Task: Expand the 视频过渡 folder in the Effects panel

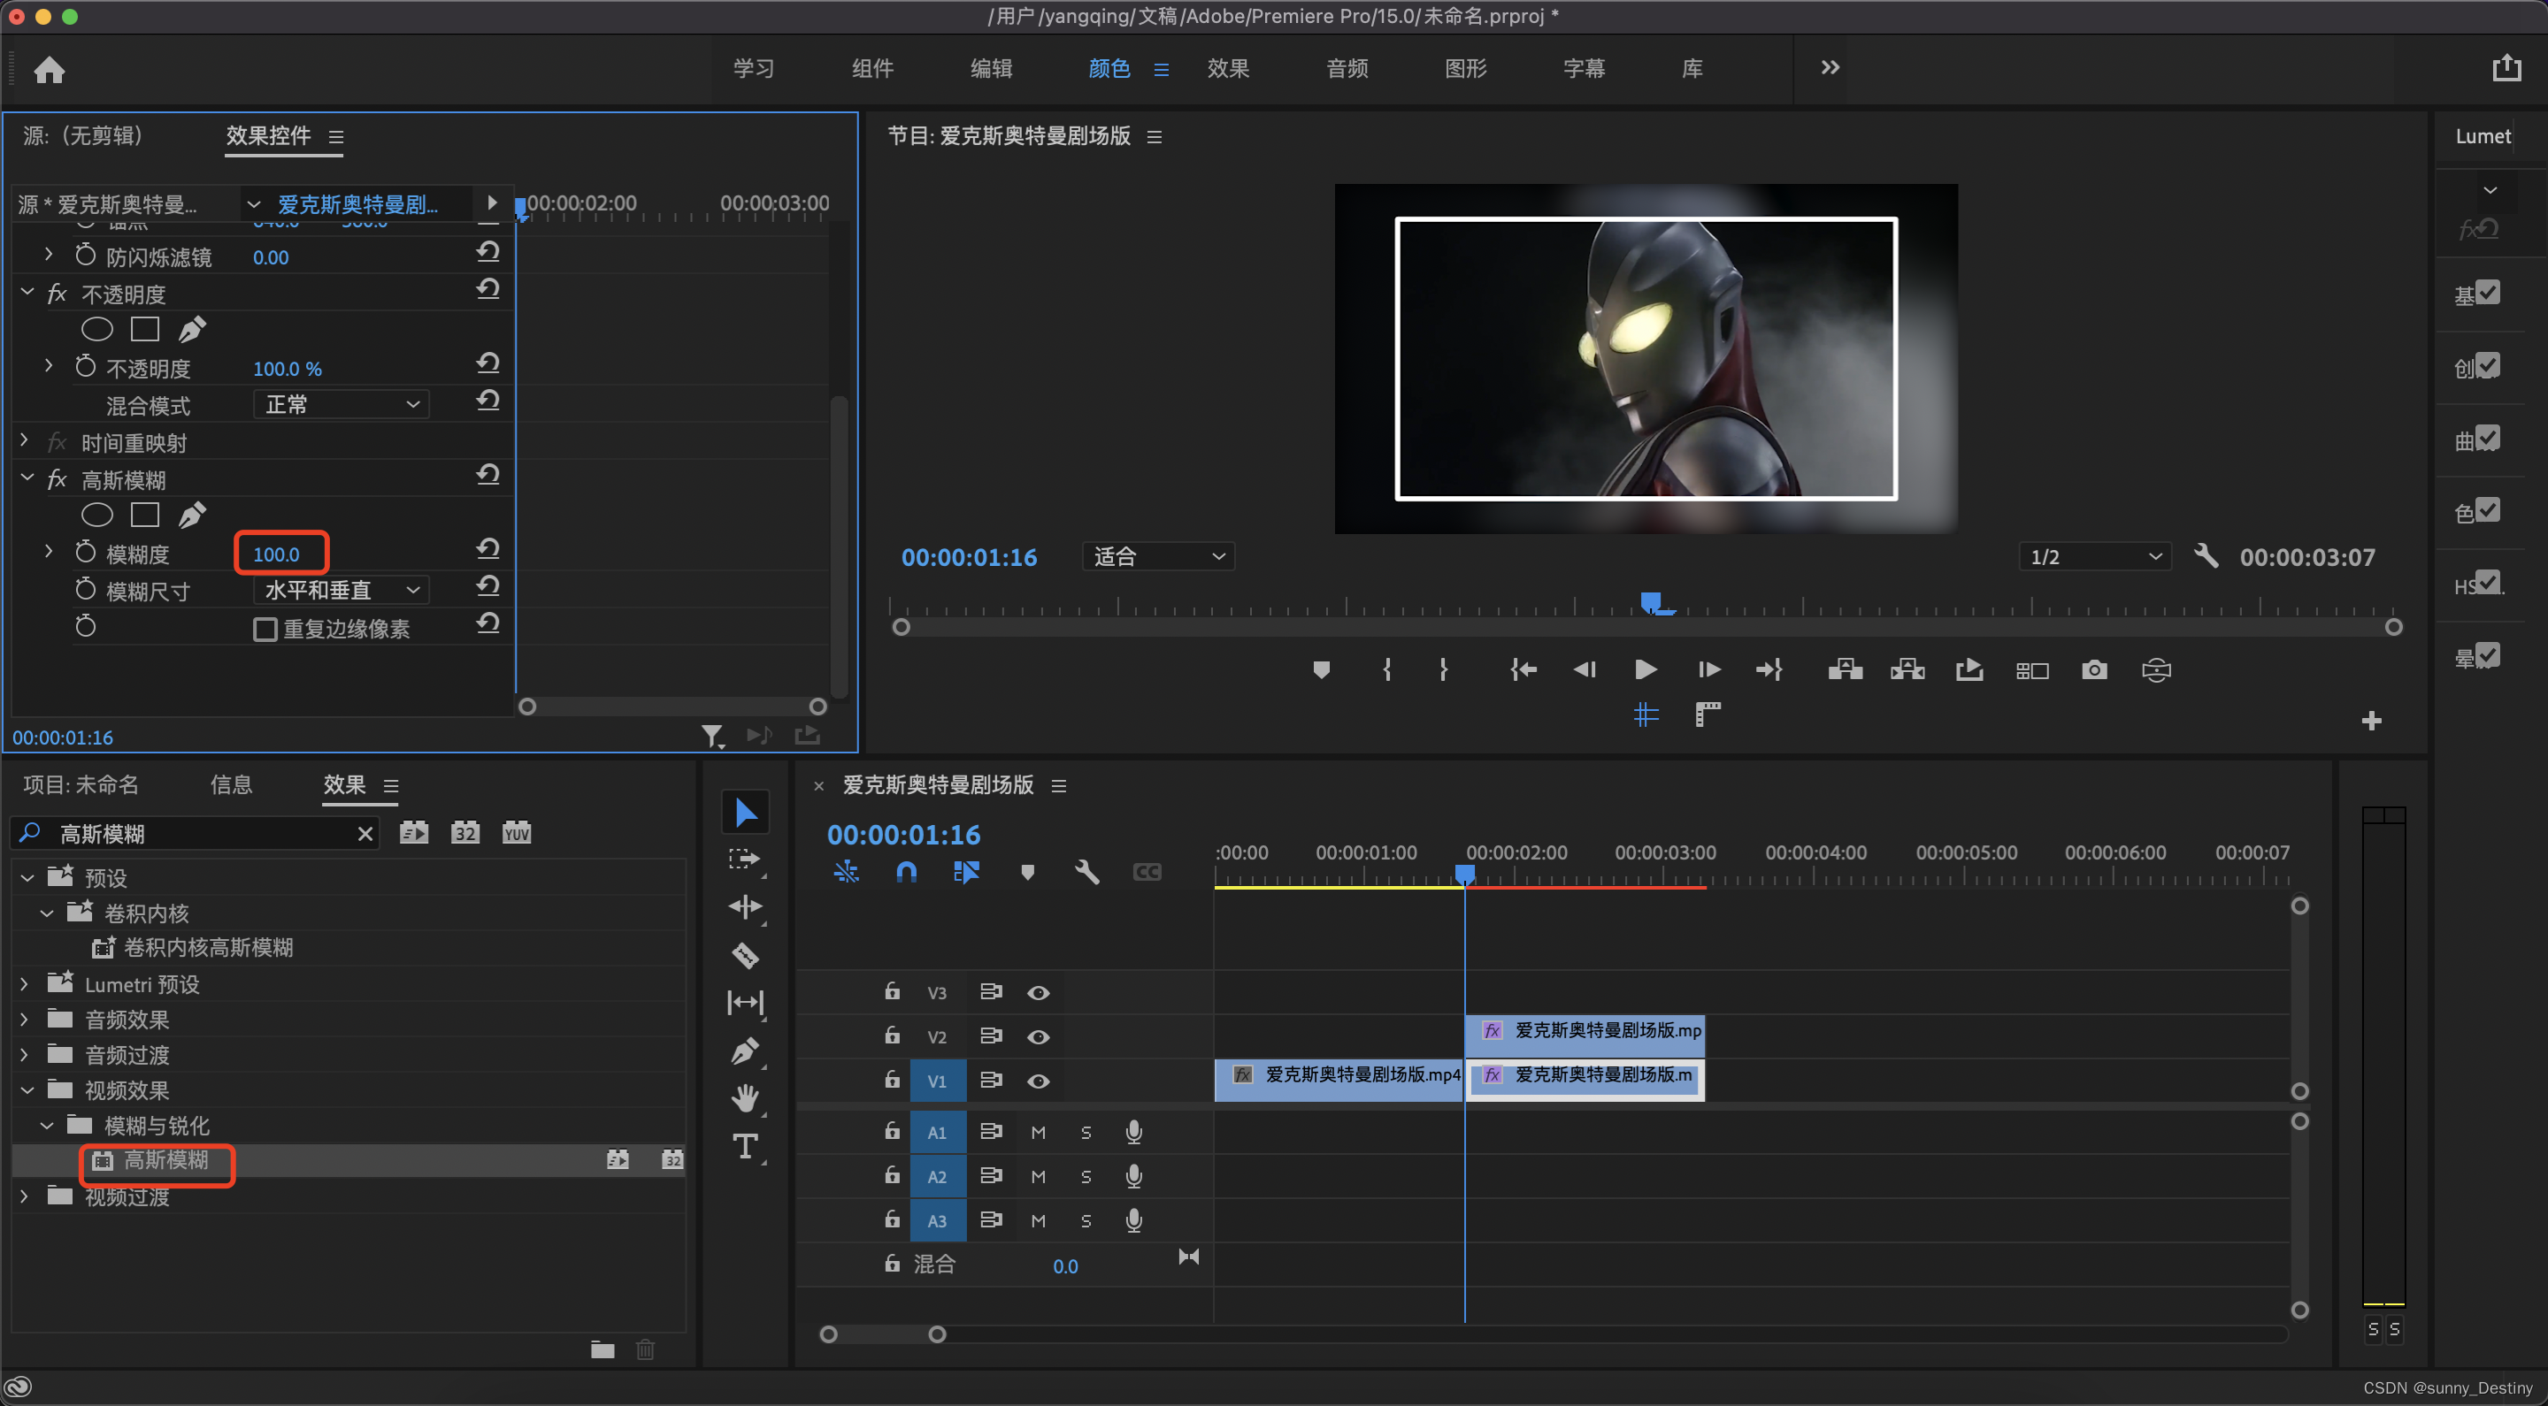Action: (25, 1196)
